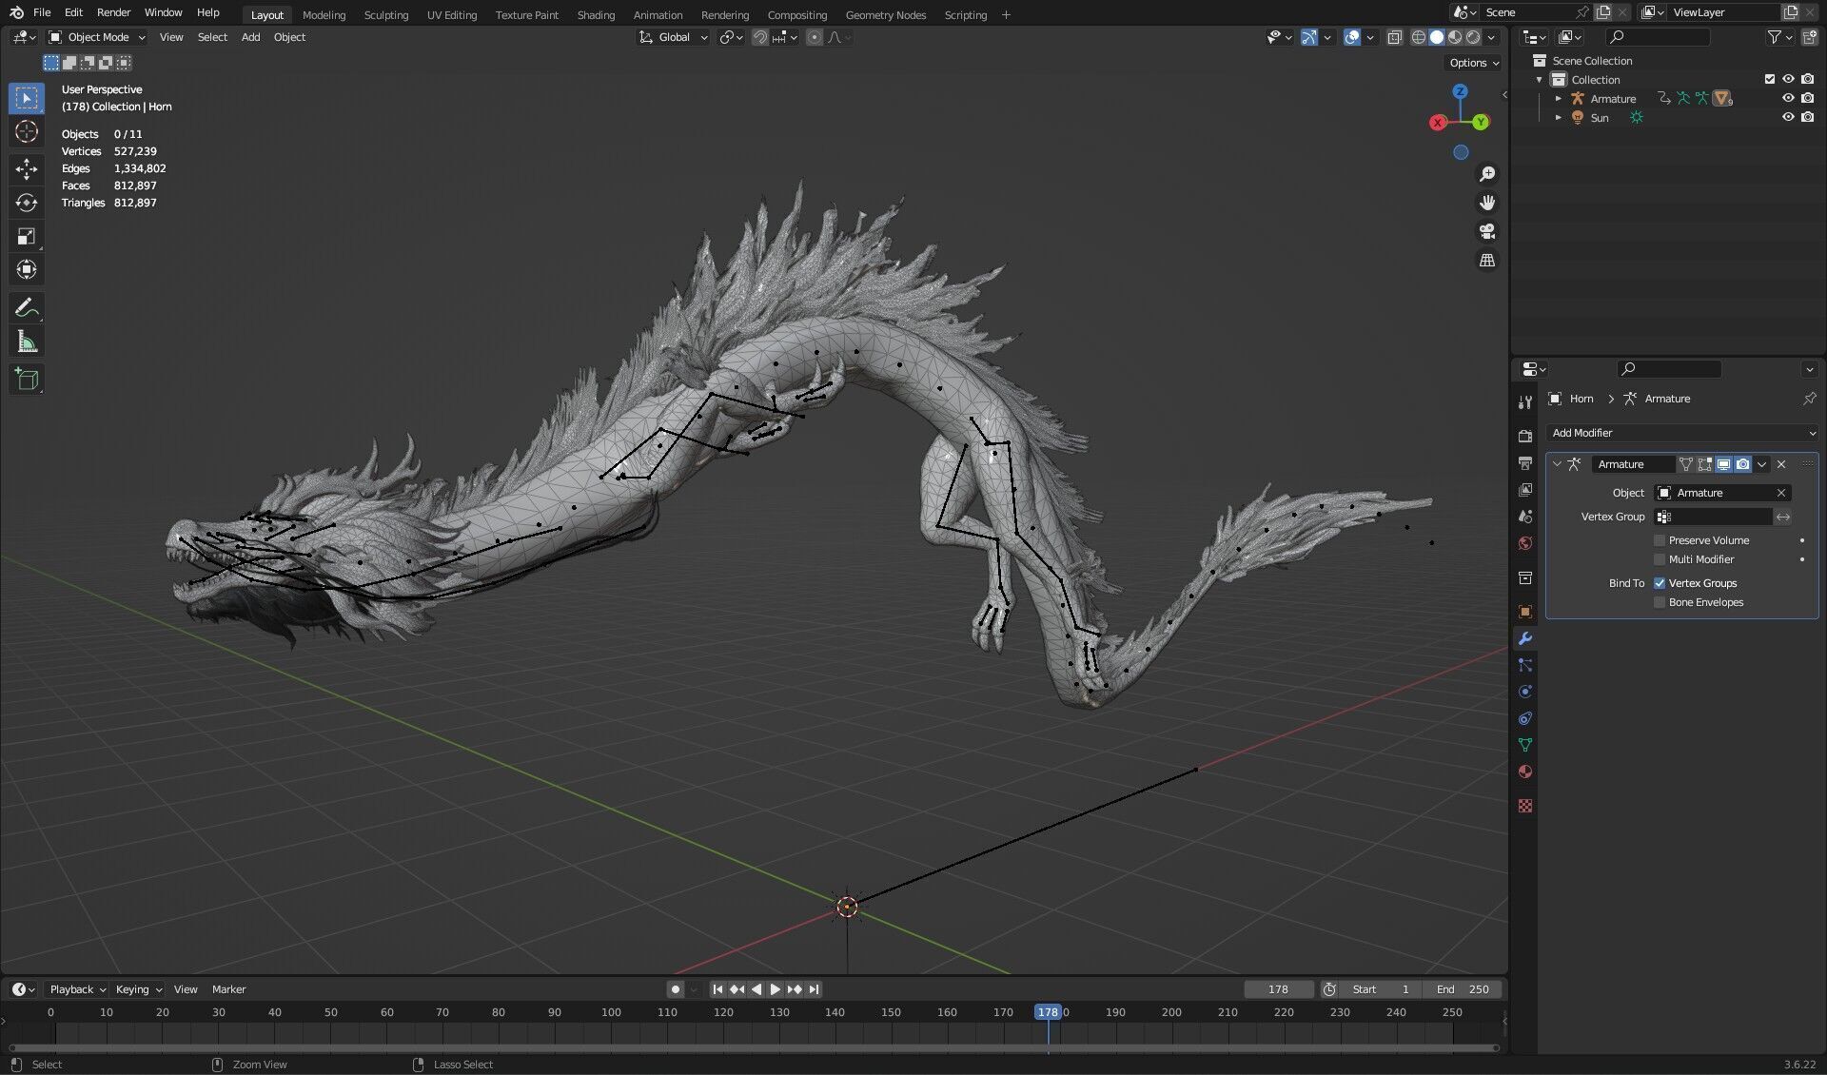Viewport: 1827px width, 1075px height.
Task: Open Global transform orientation dropdown
Action: point(674,37)
